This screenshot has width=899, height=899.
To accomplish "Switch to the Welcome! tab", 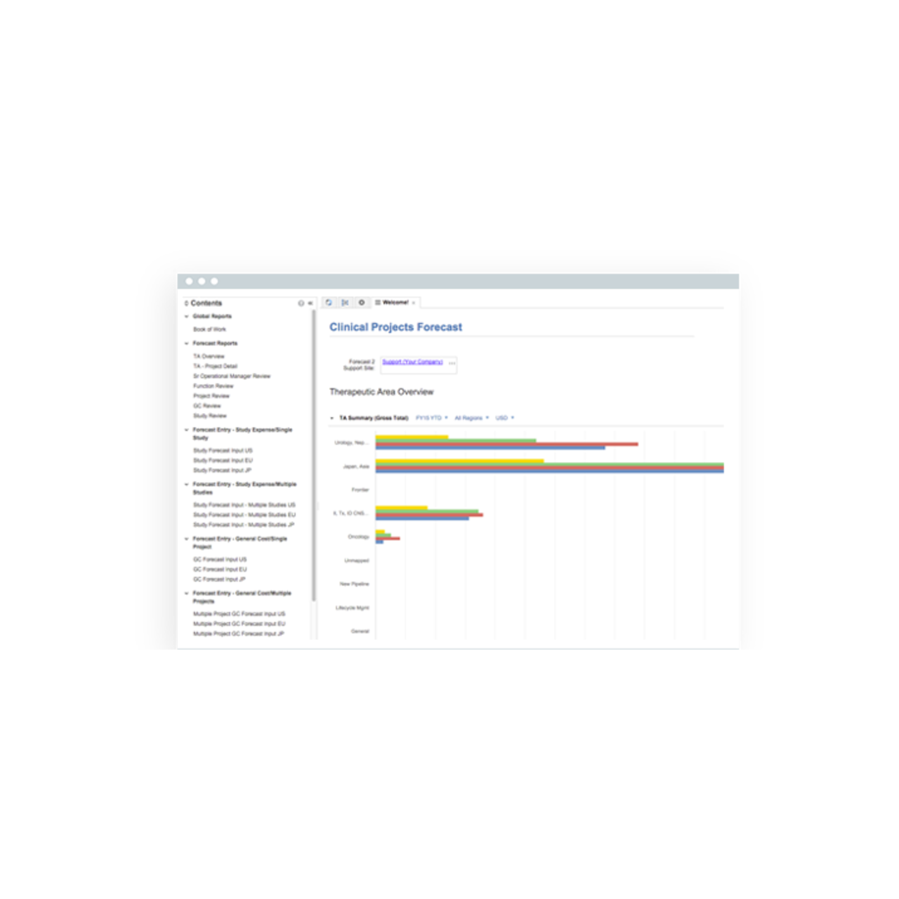I will click(395, 302).
